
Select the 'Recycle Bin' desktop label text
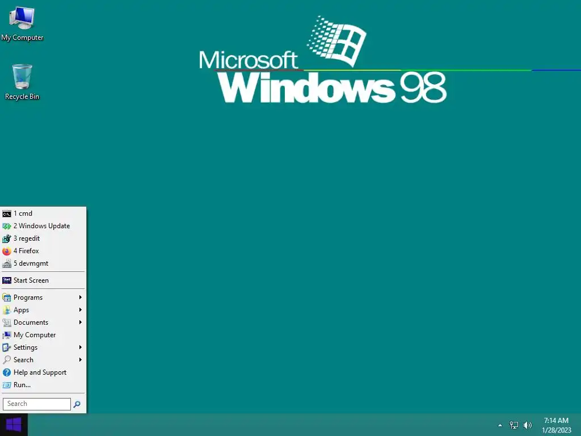pyautogui.click(x=22, y=97)
